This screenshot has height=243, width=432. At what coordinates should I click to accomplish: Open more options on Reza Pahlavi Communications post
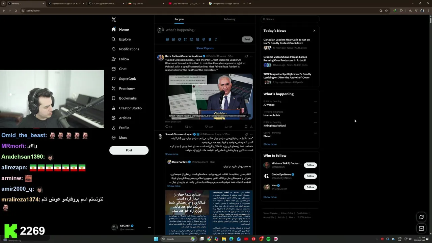(x=251, y=56)
